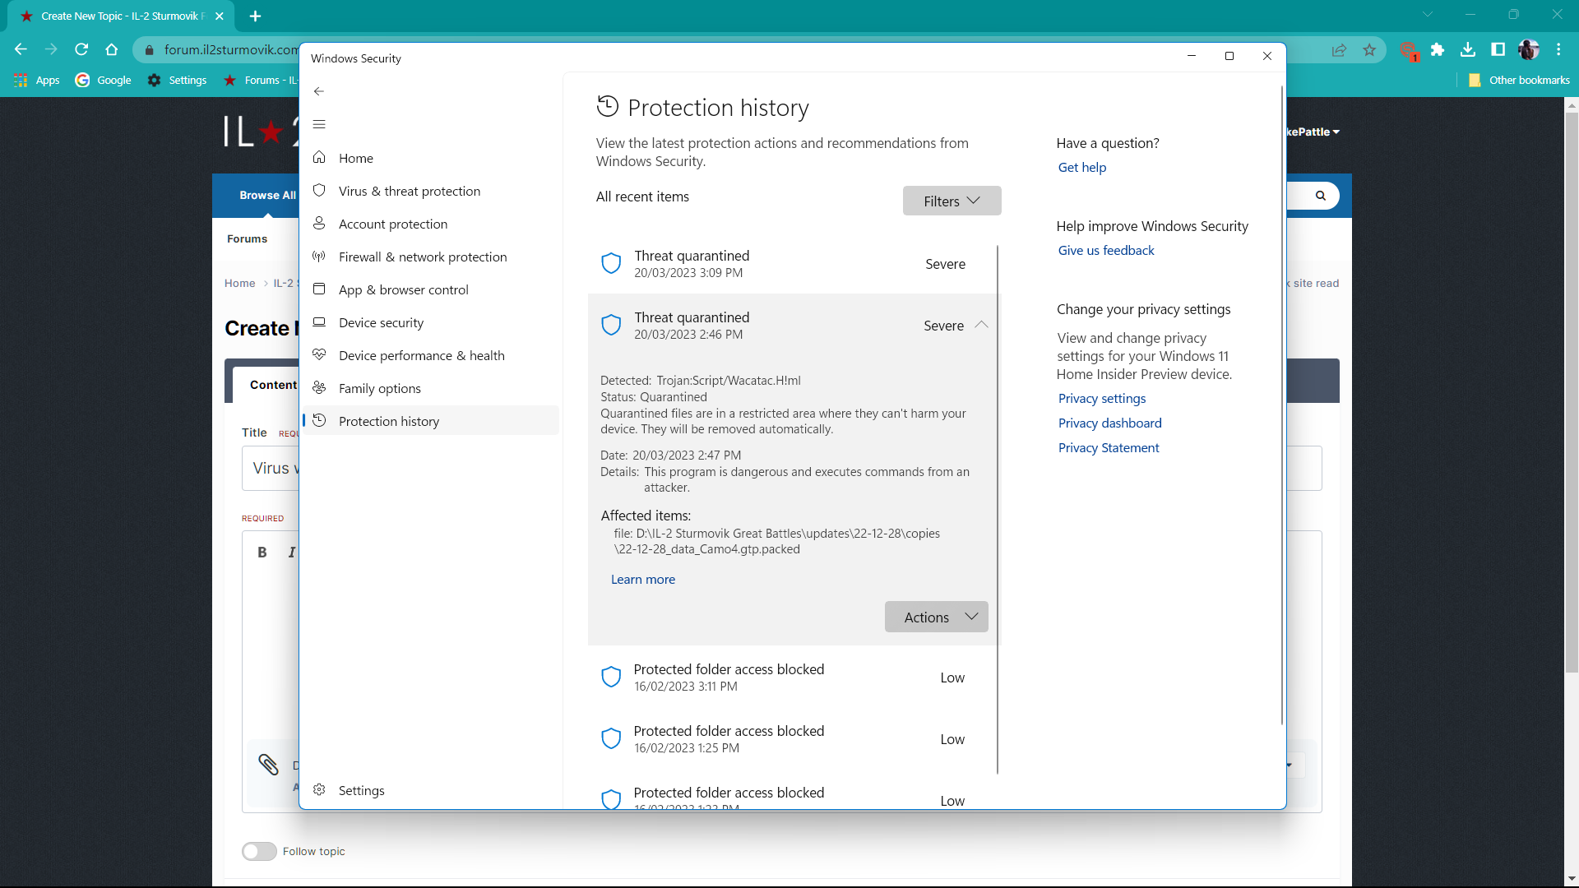The width and height of the screenshot is (1579, 888).
Task: Click shield icon of 2:46 PM threat
Action: pos(611,325)
